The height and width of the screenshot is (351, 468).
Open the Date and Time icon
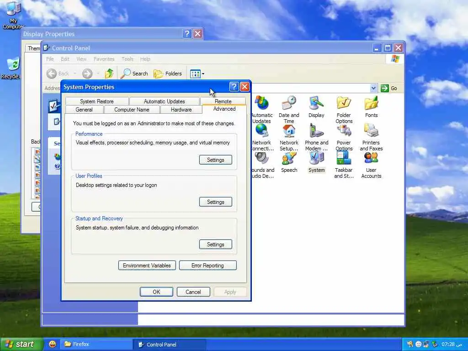point(289,109)
